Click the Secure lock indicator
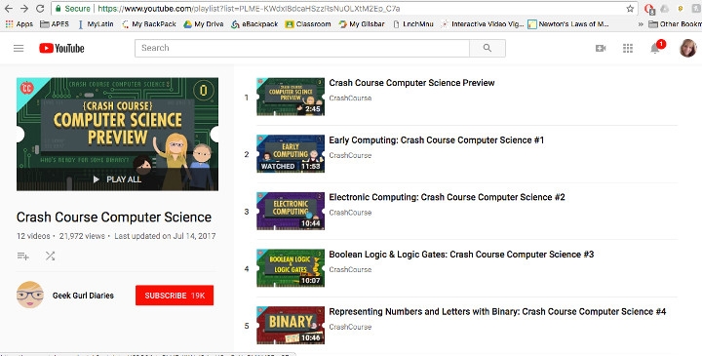 point(72,9)
